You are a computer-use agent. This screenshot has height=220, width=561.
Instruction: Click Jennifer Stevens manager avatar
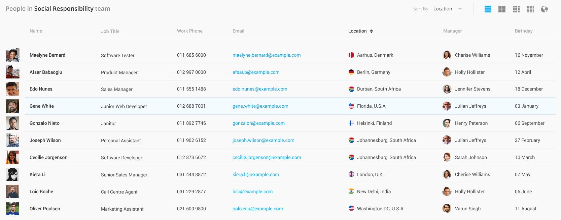click(447, 89)
